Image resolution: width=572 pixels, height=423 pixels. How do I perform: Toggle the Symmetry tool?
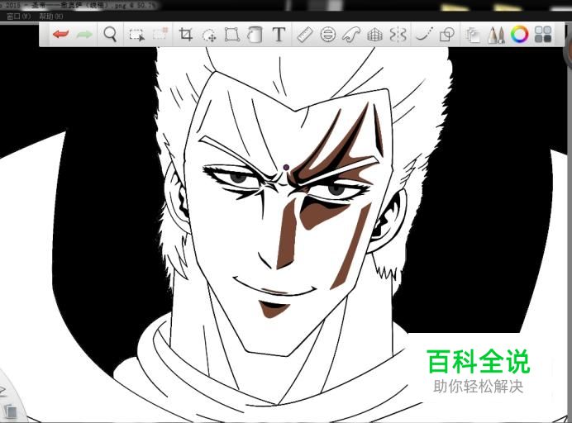(x=398, y=35)
